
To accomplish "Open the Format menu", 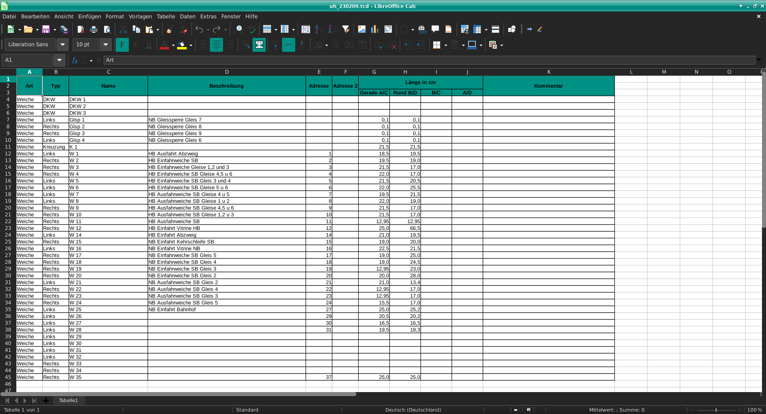I will 115,16.
